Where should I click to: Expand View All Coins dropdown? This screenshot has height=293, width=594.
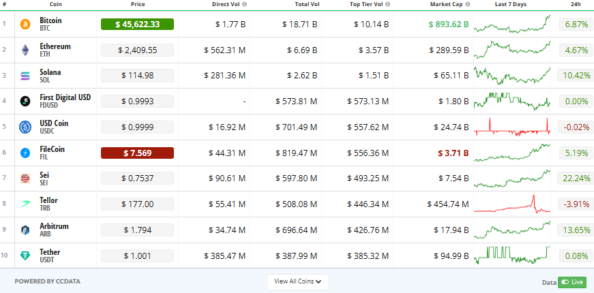tap(298, 281)
